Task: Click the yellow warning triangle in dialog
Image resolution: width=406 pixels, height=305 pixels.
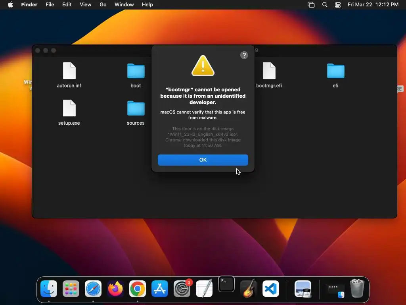Action: [203, 66]
